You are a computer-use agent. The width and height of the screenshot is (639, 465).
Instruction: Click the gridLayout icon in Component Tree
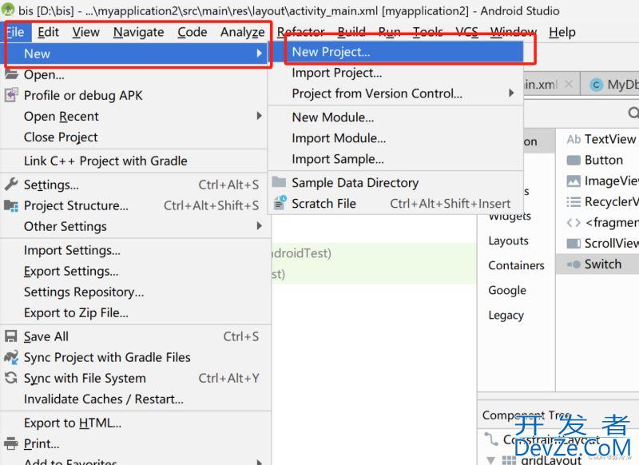coord(509,460)
